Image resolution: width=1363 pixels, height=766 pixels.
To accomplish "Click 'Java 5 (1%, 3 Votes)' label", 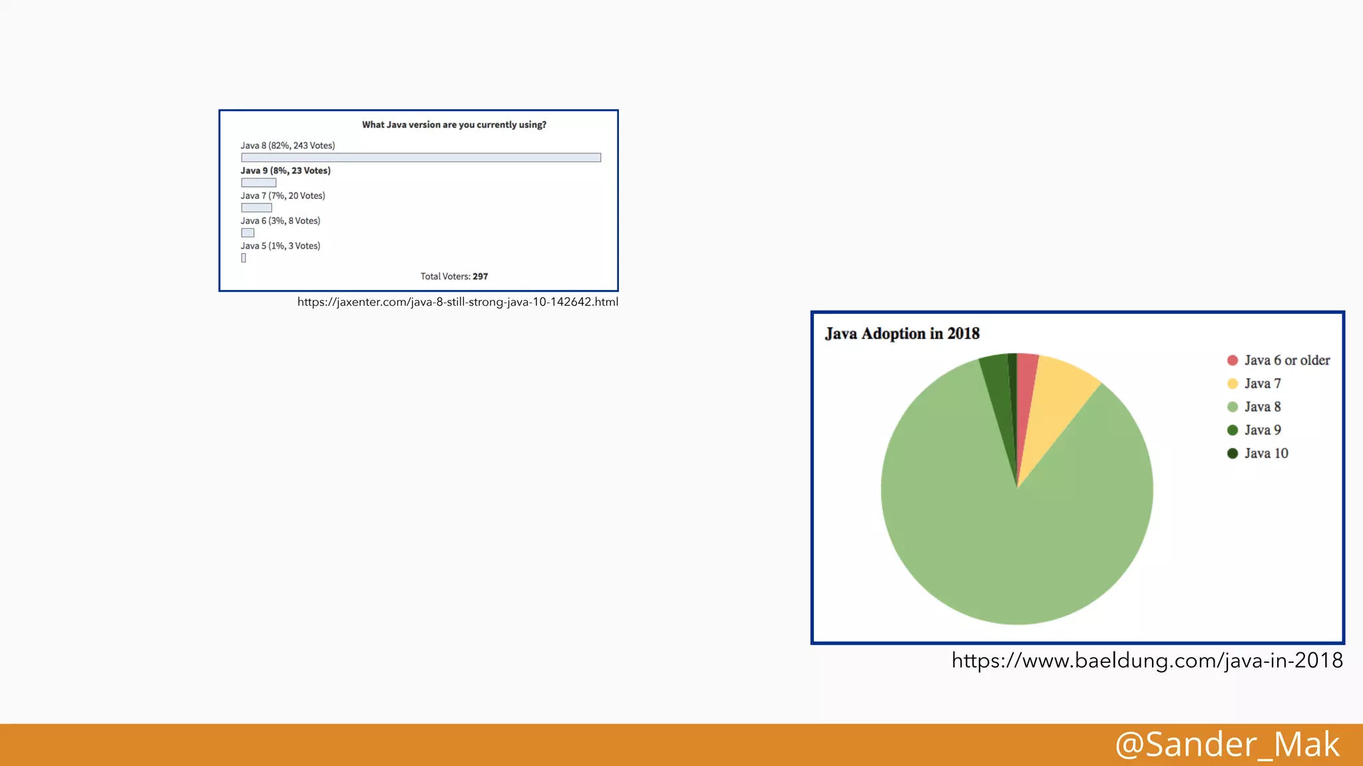I will pos(280,246).
